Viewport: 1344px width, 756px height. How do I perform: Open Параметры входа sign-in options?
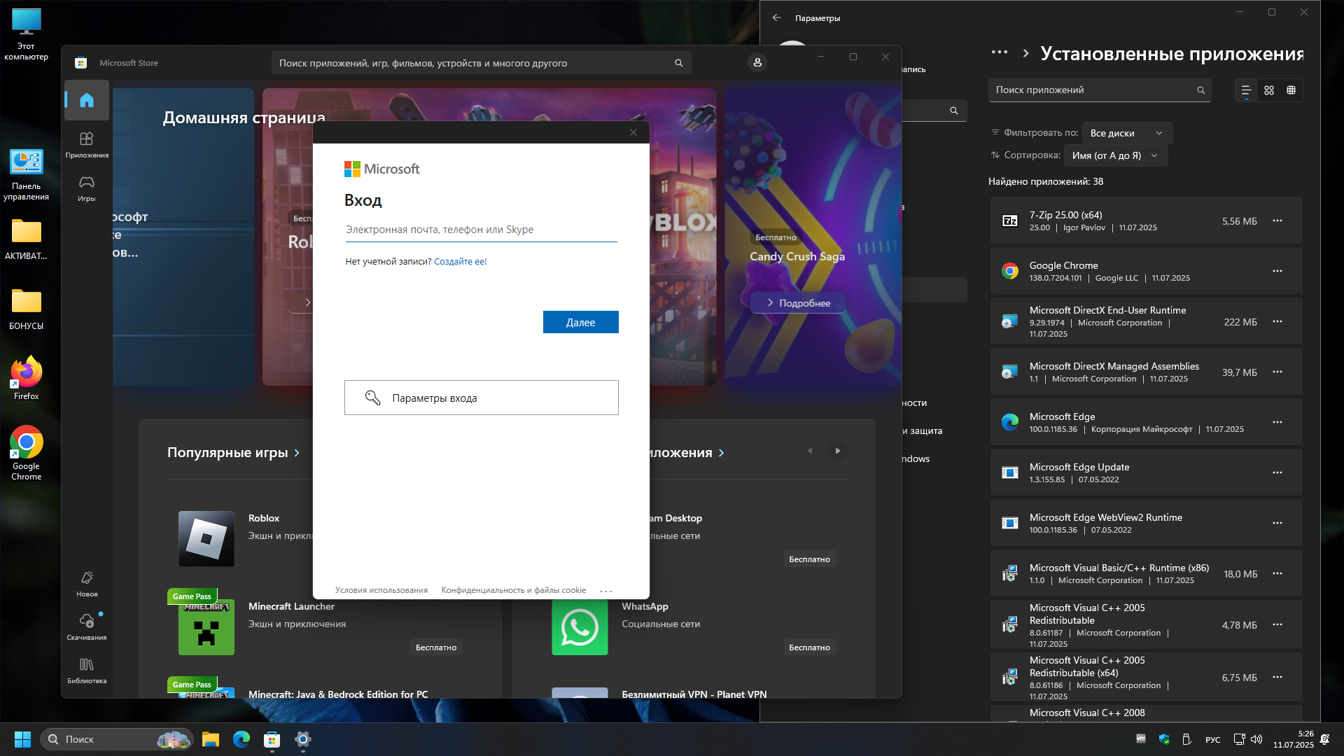[481, 398]
